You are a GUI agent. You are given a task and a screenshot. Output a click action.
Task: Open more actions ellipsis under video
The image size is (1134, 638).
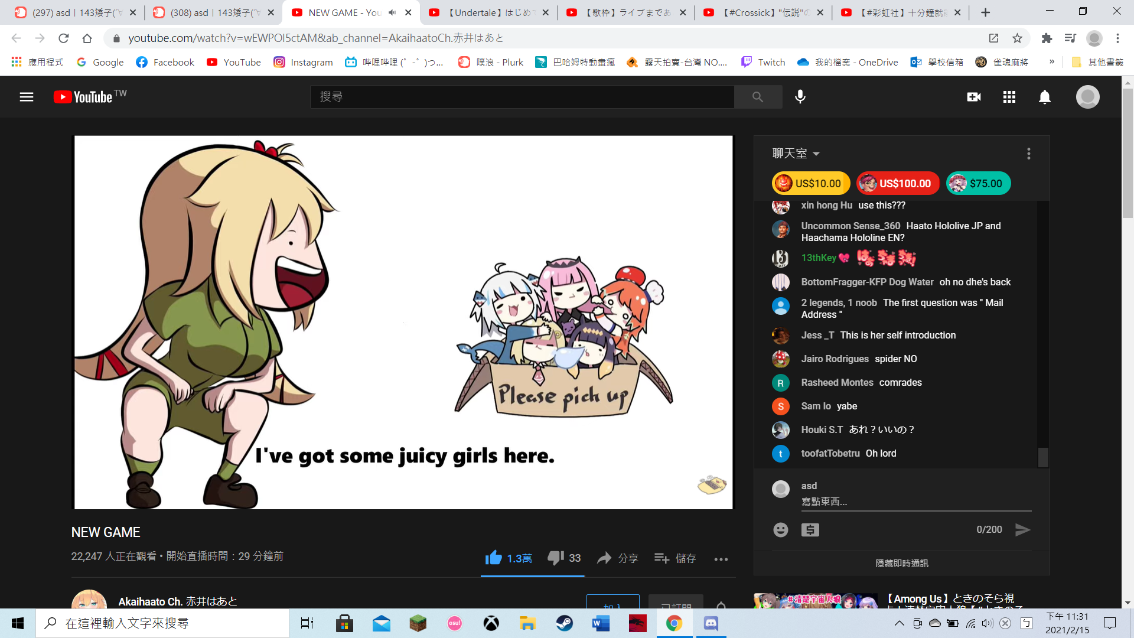point(721,559)
